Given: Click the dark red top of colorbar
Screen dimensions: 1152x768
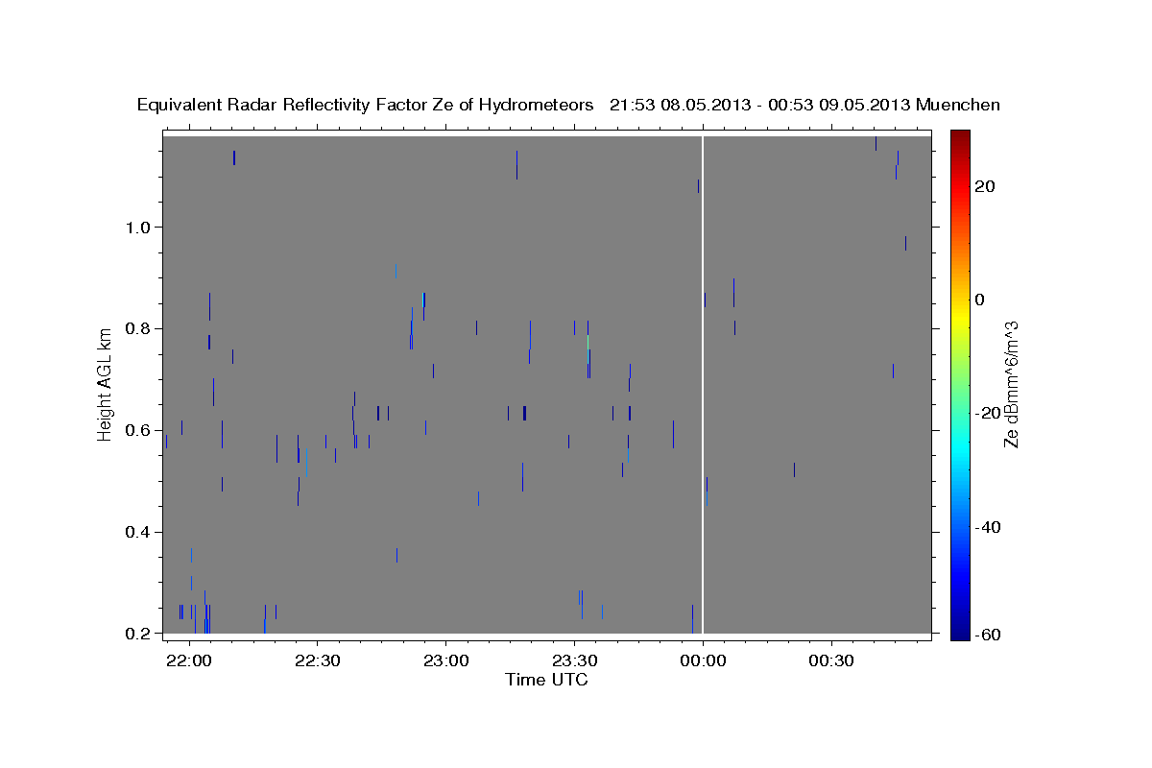Looking at the screenshot, I should 960,139.
